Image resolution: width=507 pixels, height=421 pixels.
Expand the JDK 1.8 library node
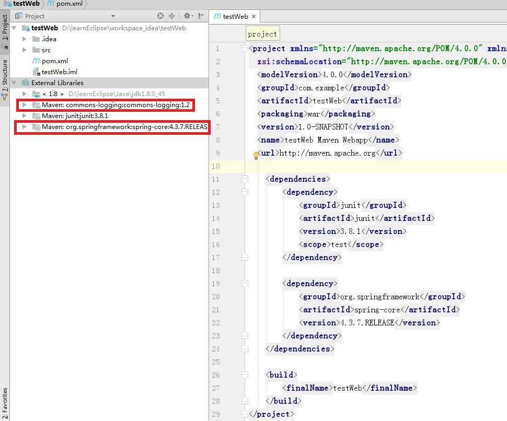point(24,94)
